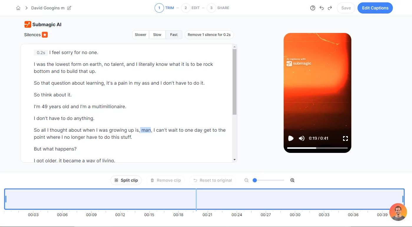
Task: Undo the last action
Action: point(322,8)
